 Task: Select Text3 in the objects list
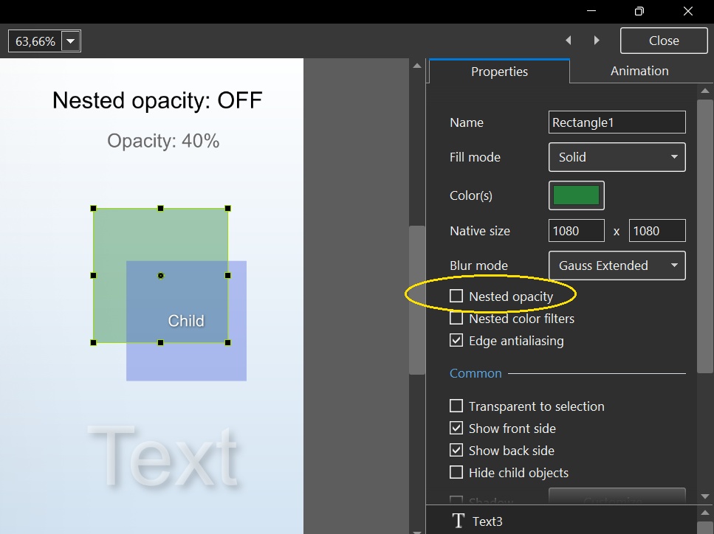(487, 521)
